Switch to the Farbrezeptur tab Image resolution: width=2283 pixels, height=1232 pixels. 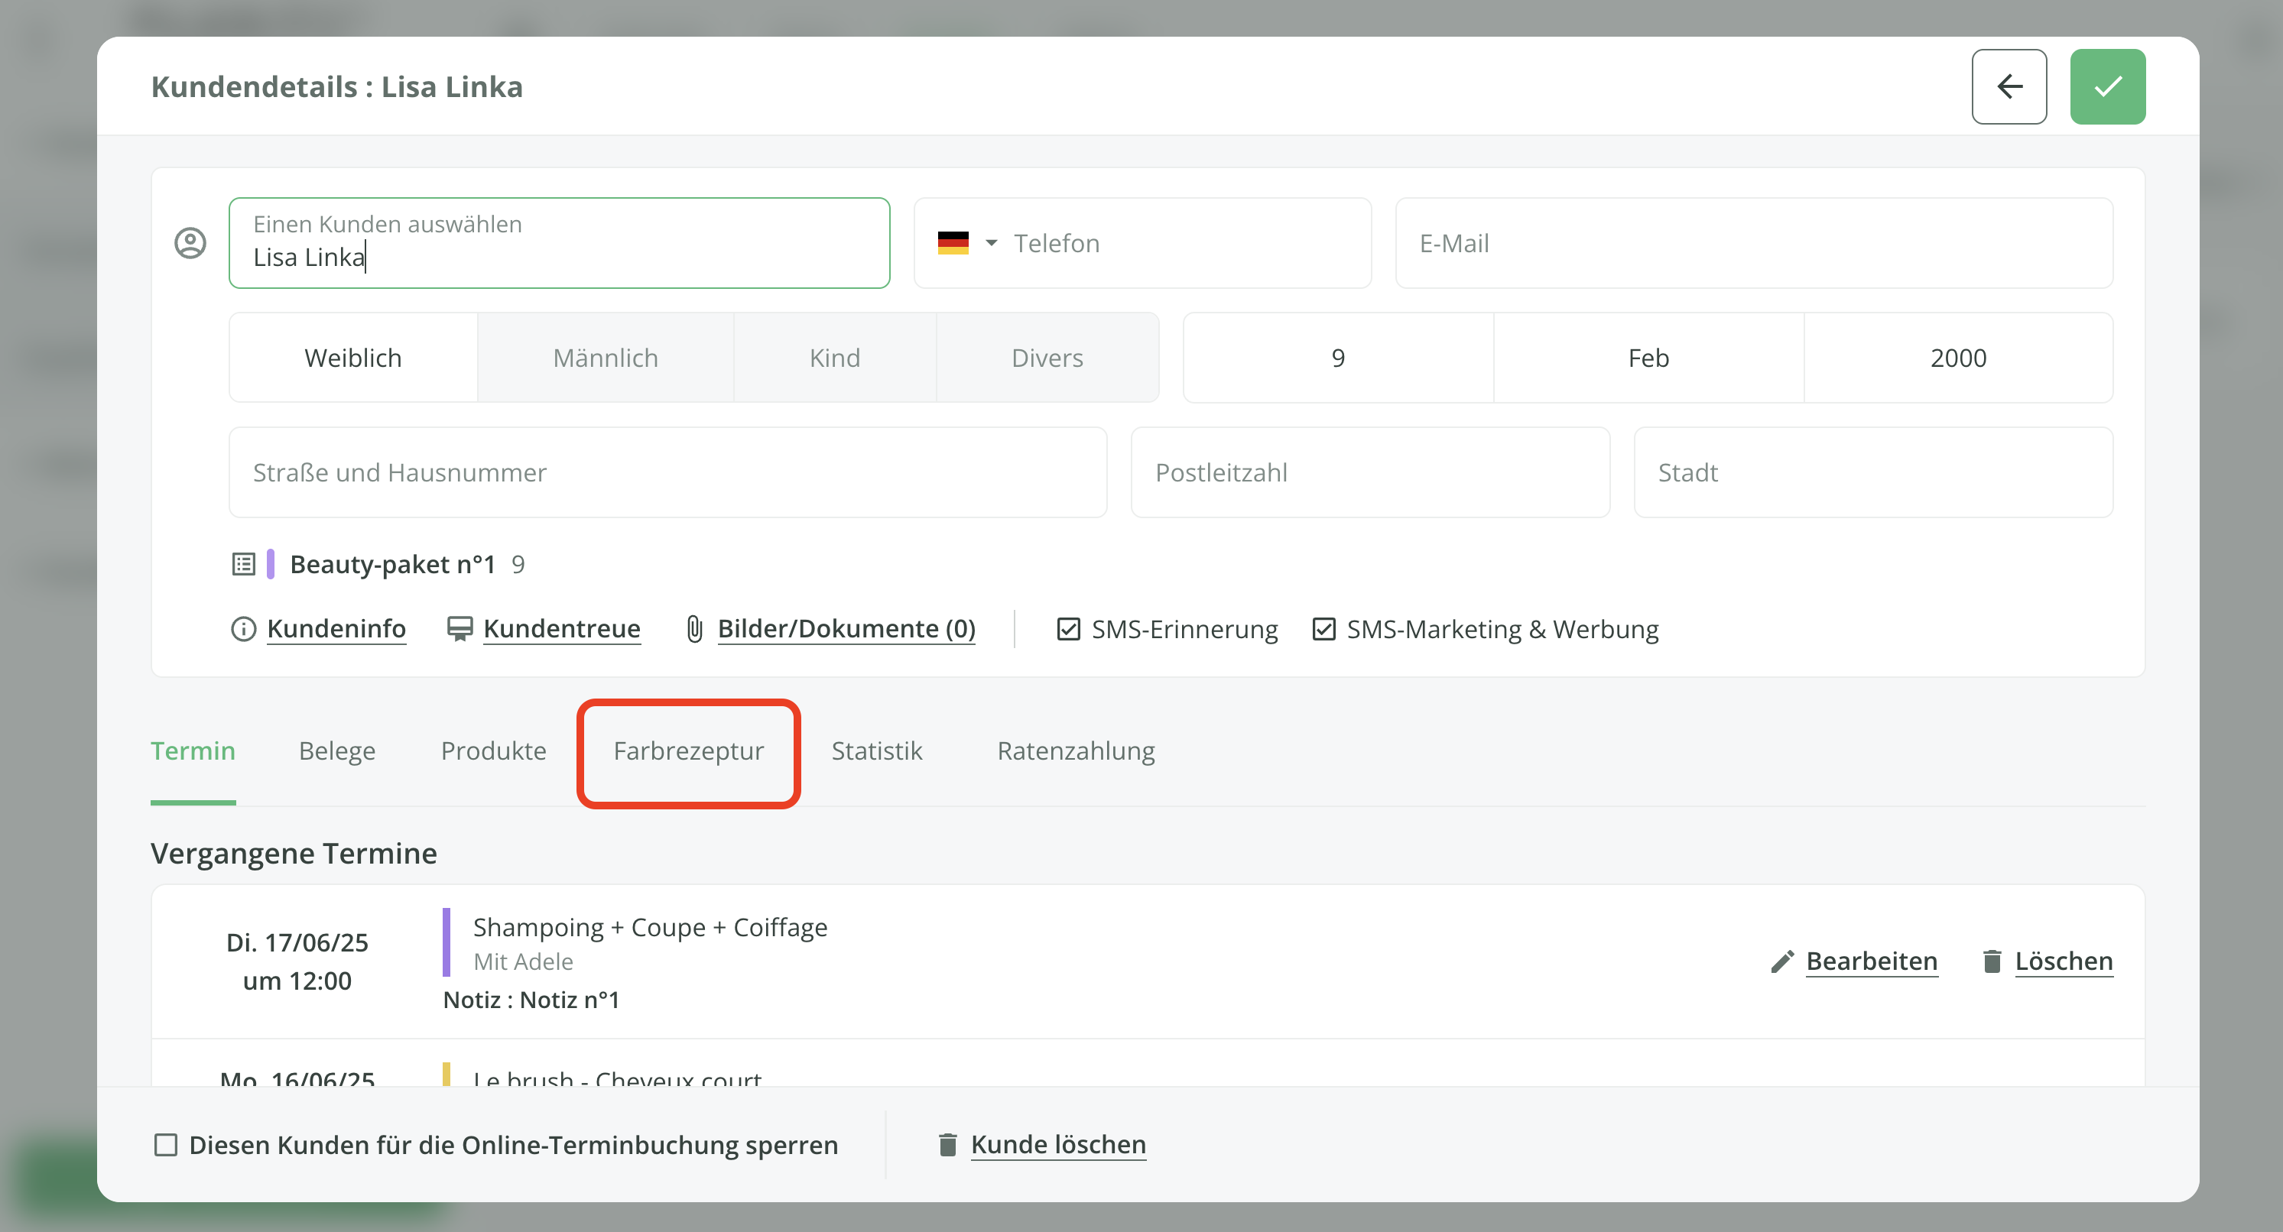pos(688,751)
